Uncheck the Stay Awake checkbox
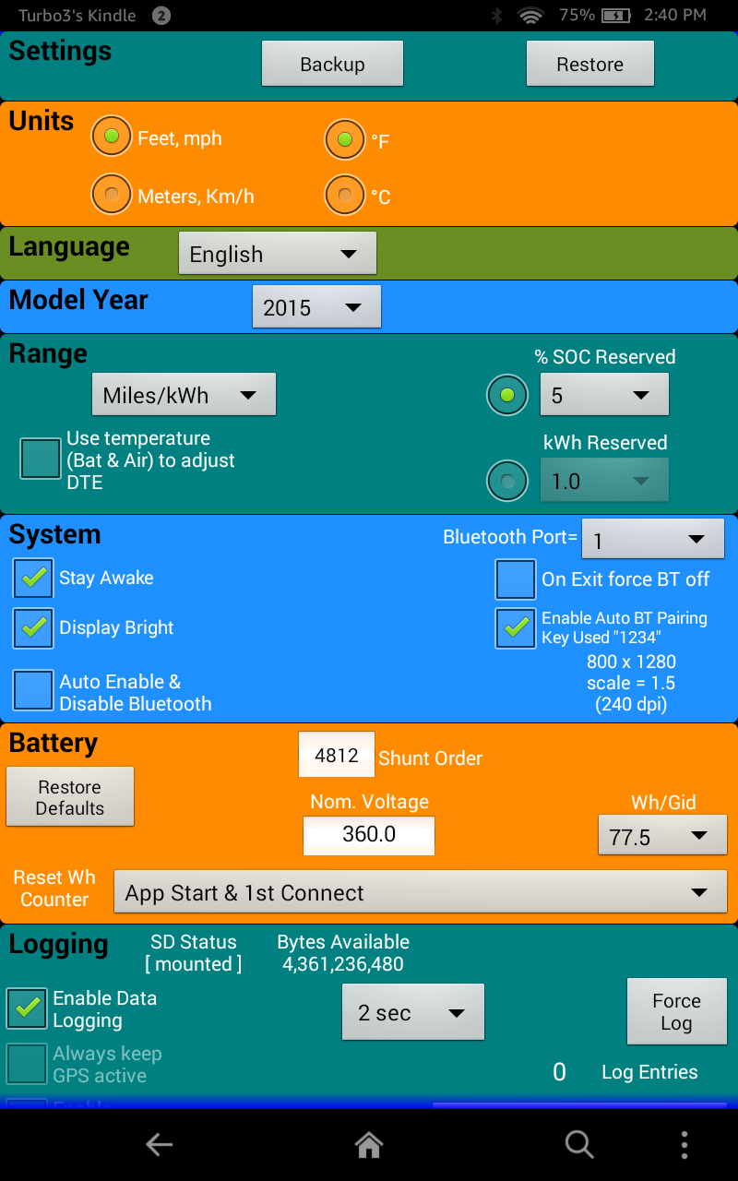This screenshot has width=738, height=1181. tap(33, 579)
